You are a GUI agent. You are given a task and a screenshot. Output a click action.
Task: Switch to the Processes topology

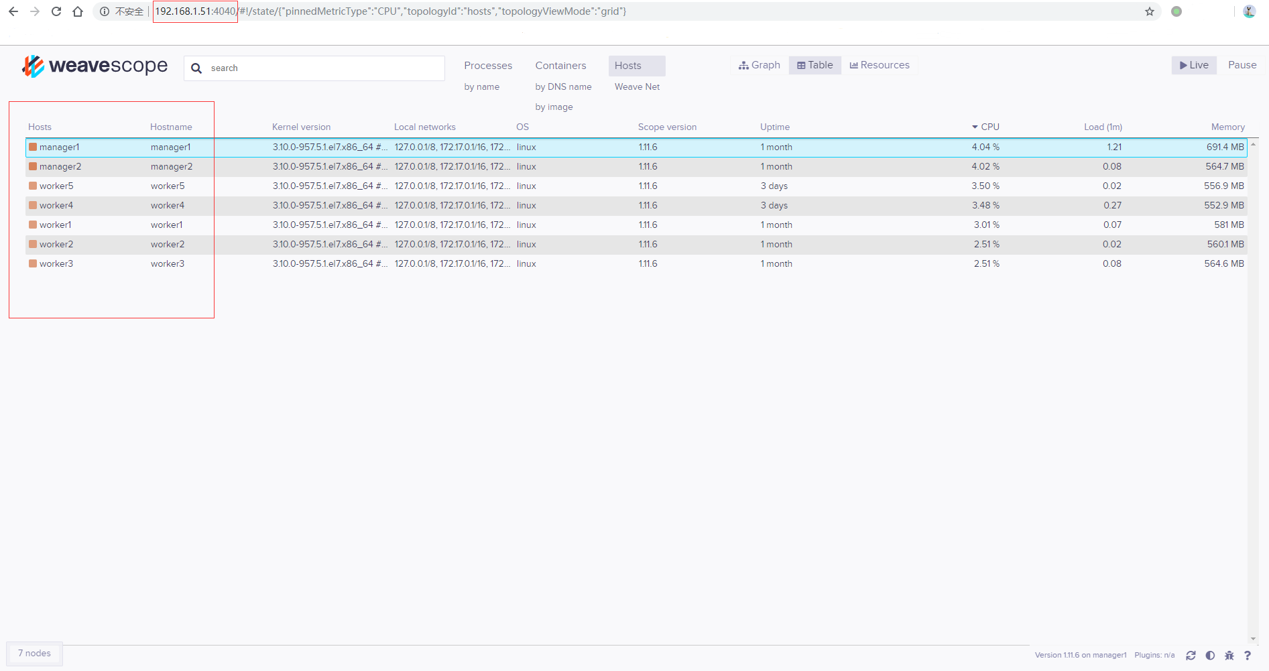[488, 66]
